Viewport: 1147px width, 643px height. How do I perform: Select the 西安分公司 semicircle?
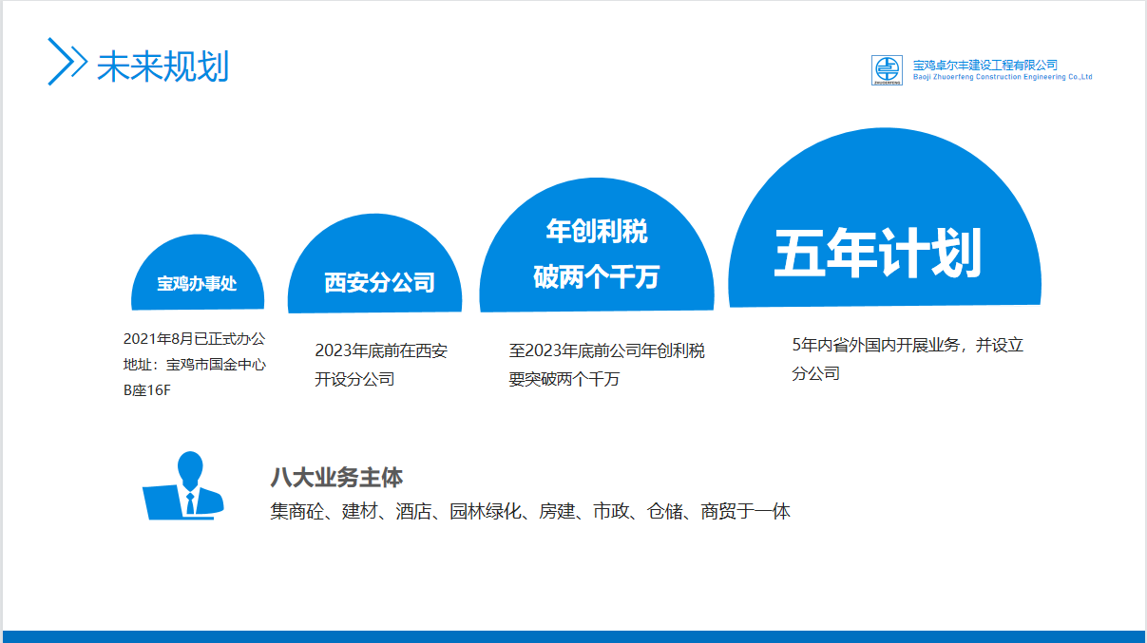[x=374, y=263]
